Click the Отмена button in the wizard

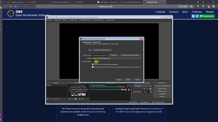coord(138,80)
